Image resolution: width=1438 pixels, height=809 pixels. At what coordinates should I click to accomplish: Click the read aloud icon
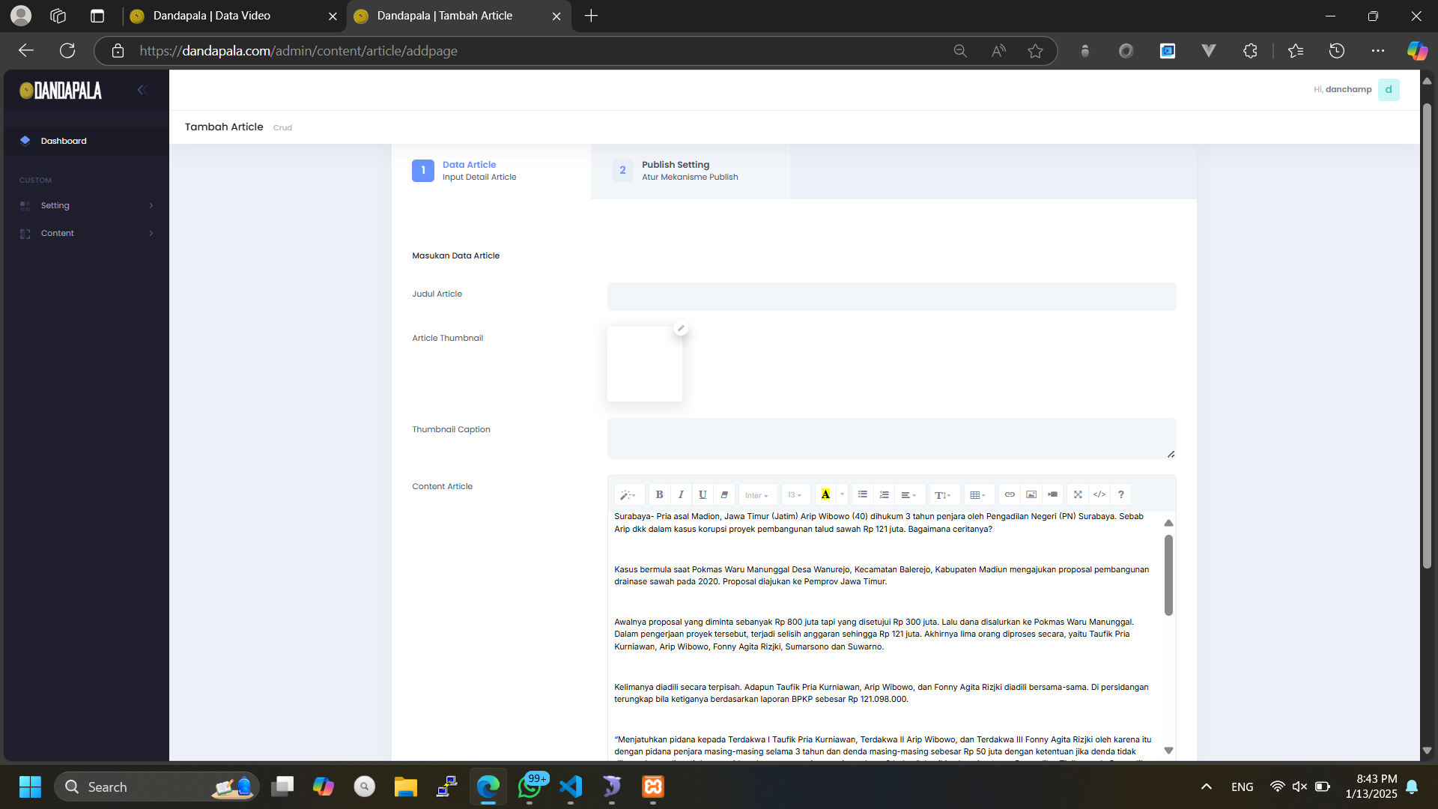(998, 51)
